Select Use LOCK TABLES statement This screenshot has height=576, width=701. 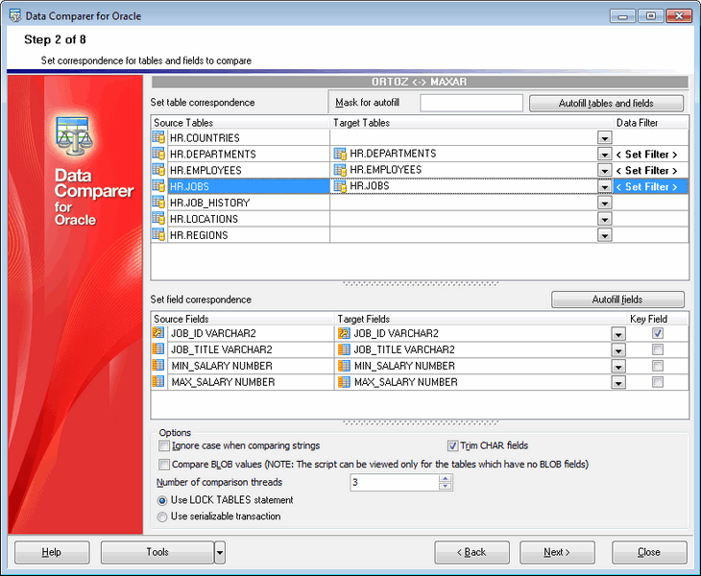click(162, 500)
